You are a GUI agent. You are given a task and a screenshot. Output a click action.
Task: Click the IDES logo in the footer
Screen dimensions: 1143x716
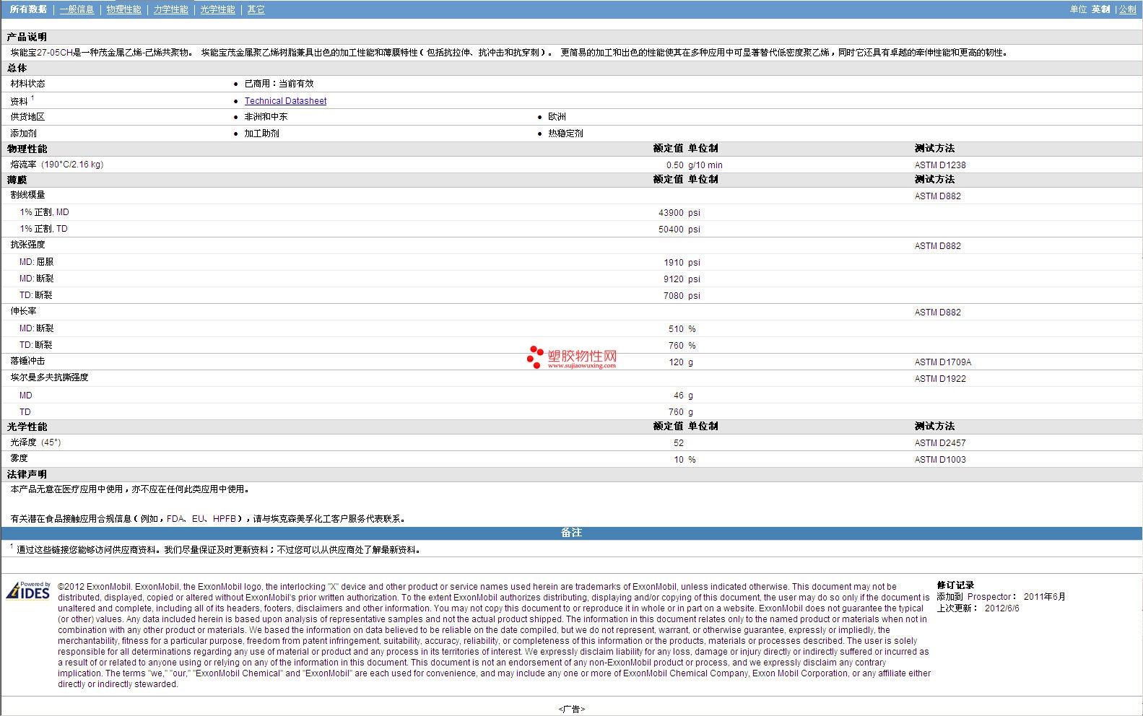[x=28, y=590]
